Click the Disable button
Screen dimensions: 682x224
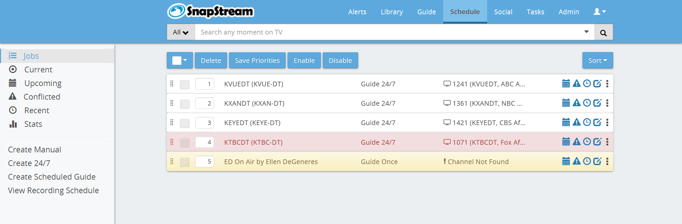340,60
